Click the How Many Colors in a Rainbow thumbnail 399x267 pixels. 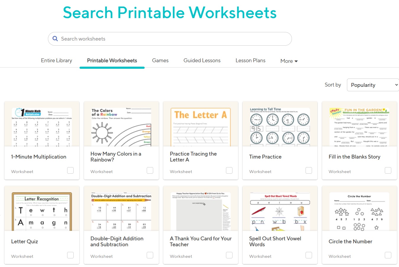point(121,126)
